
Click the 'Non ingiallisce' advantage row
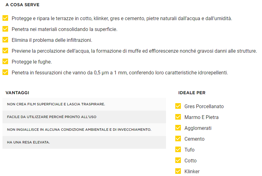point(84,130)
